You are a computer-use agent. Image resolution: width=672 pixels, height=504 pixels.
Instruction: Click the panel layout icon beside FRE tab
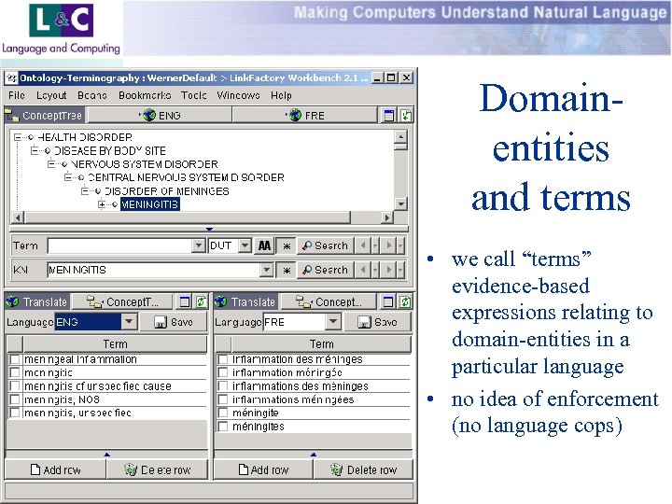point(388,116)
